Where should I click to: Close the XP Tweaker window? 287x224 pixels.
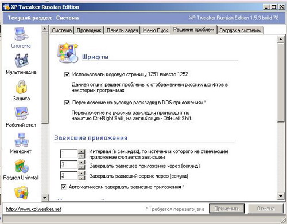point(282,7)
